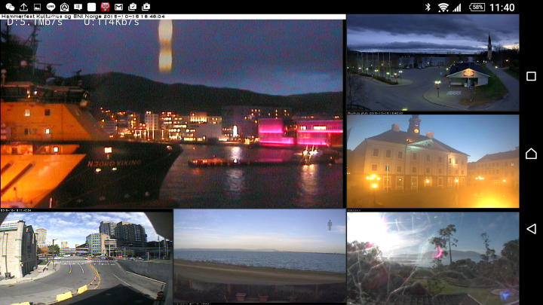Tap the back navigation triangle
This screenshot has width=543, height=305.
pos(531,229)
